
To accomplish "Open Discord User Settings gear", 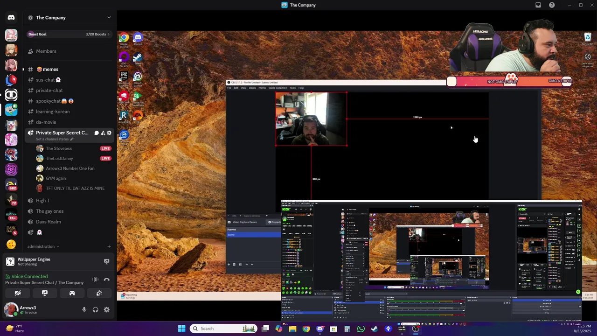I will pos(107,309).
